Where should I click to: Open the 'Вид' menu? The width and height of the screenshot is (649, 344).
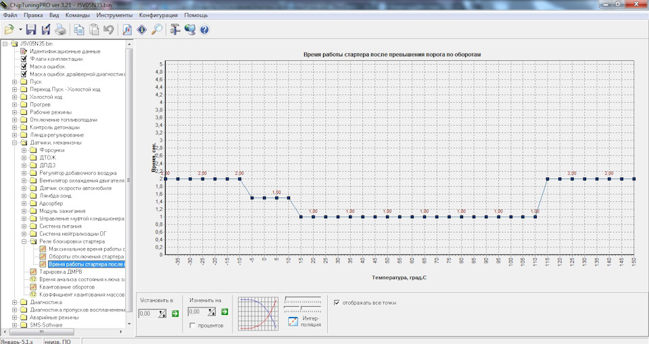[x=54, y=16]
